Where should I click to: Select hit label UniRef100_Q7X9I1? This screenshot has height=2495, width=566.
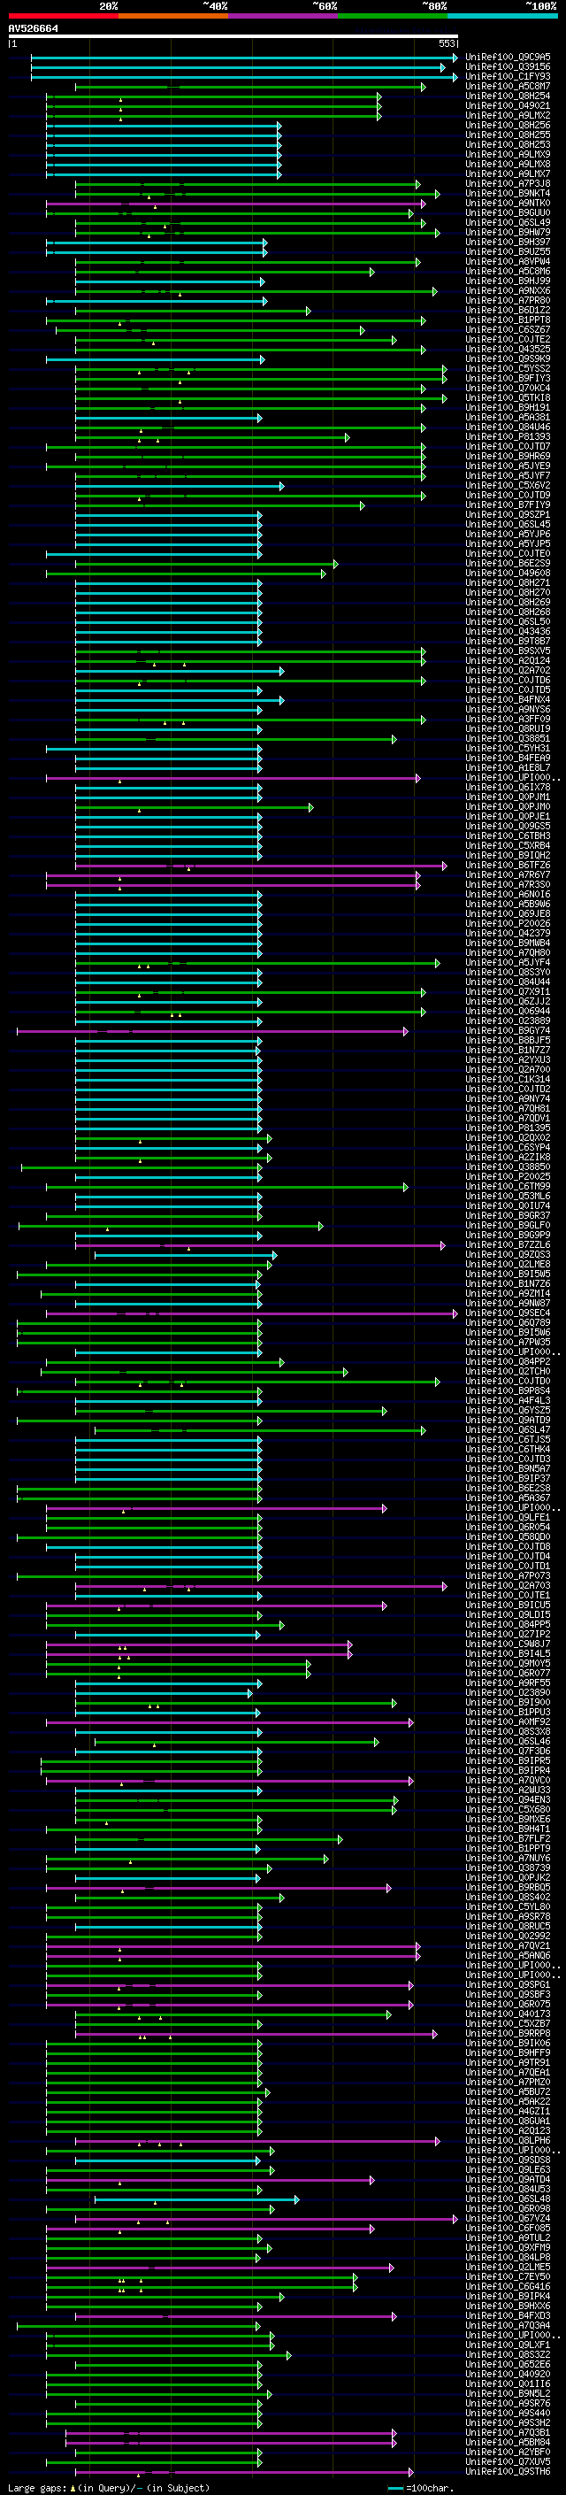click(508, 992)
